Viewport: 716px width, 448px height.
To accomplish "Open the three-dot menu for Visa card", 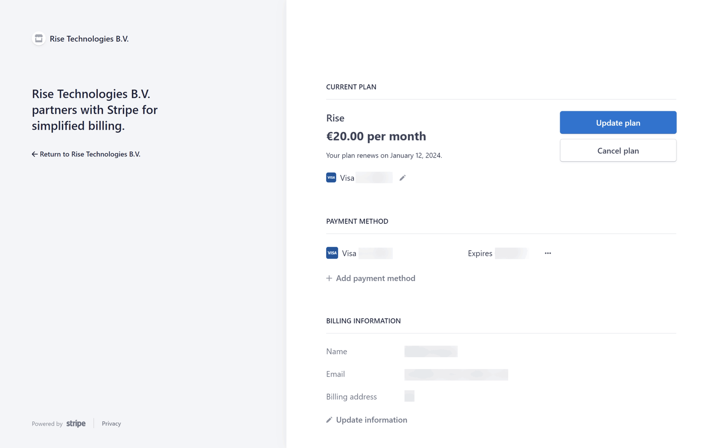I will [x=548, y=253].
